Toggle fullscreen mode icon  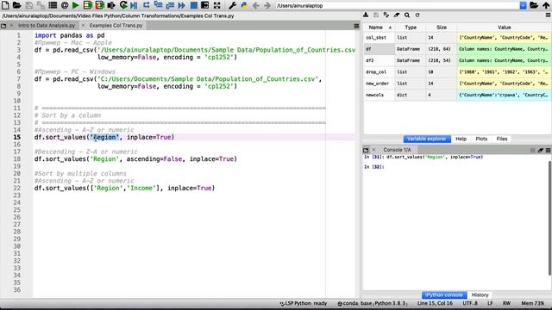pos(216,5)
